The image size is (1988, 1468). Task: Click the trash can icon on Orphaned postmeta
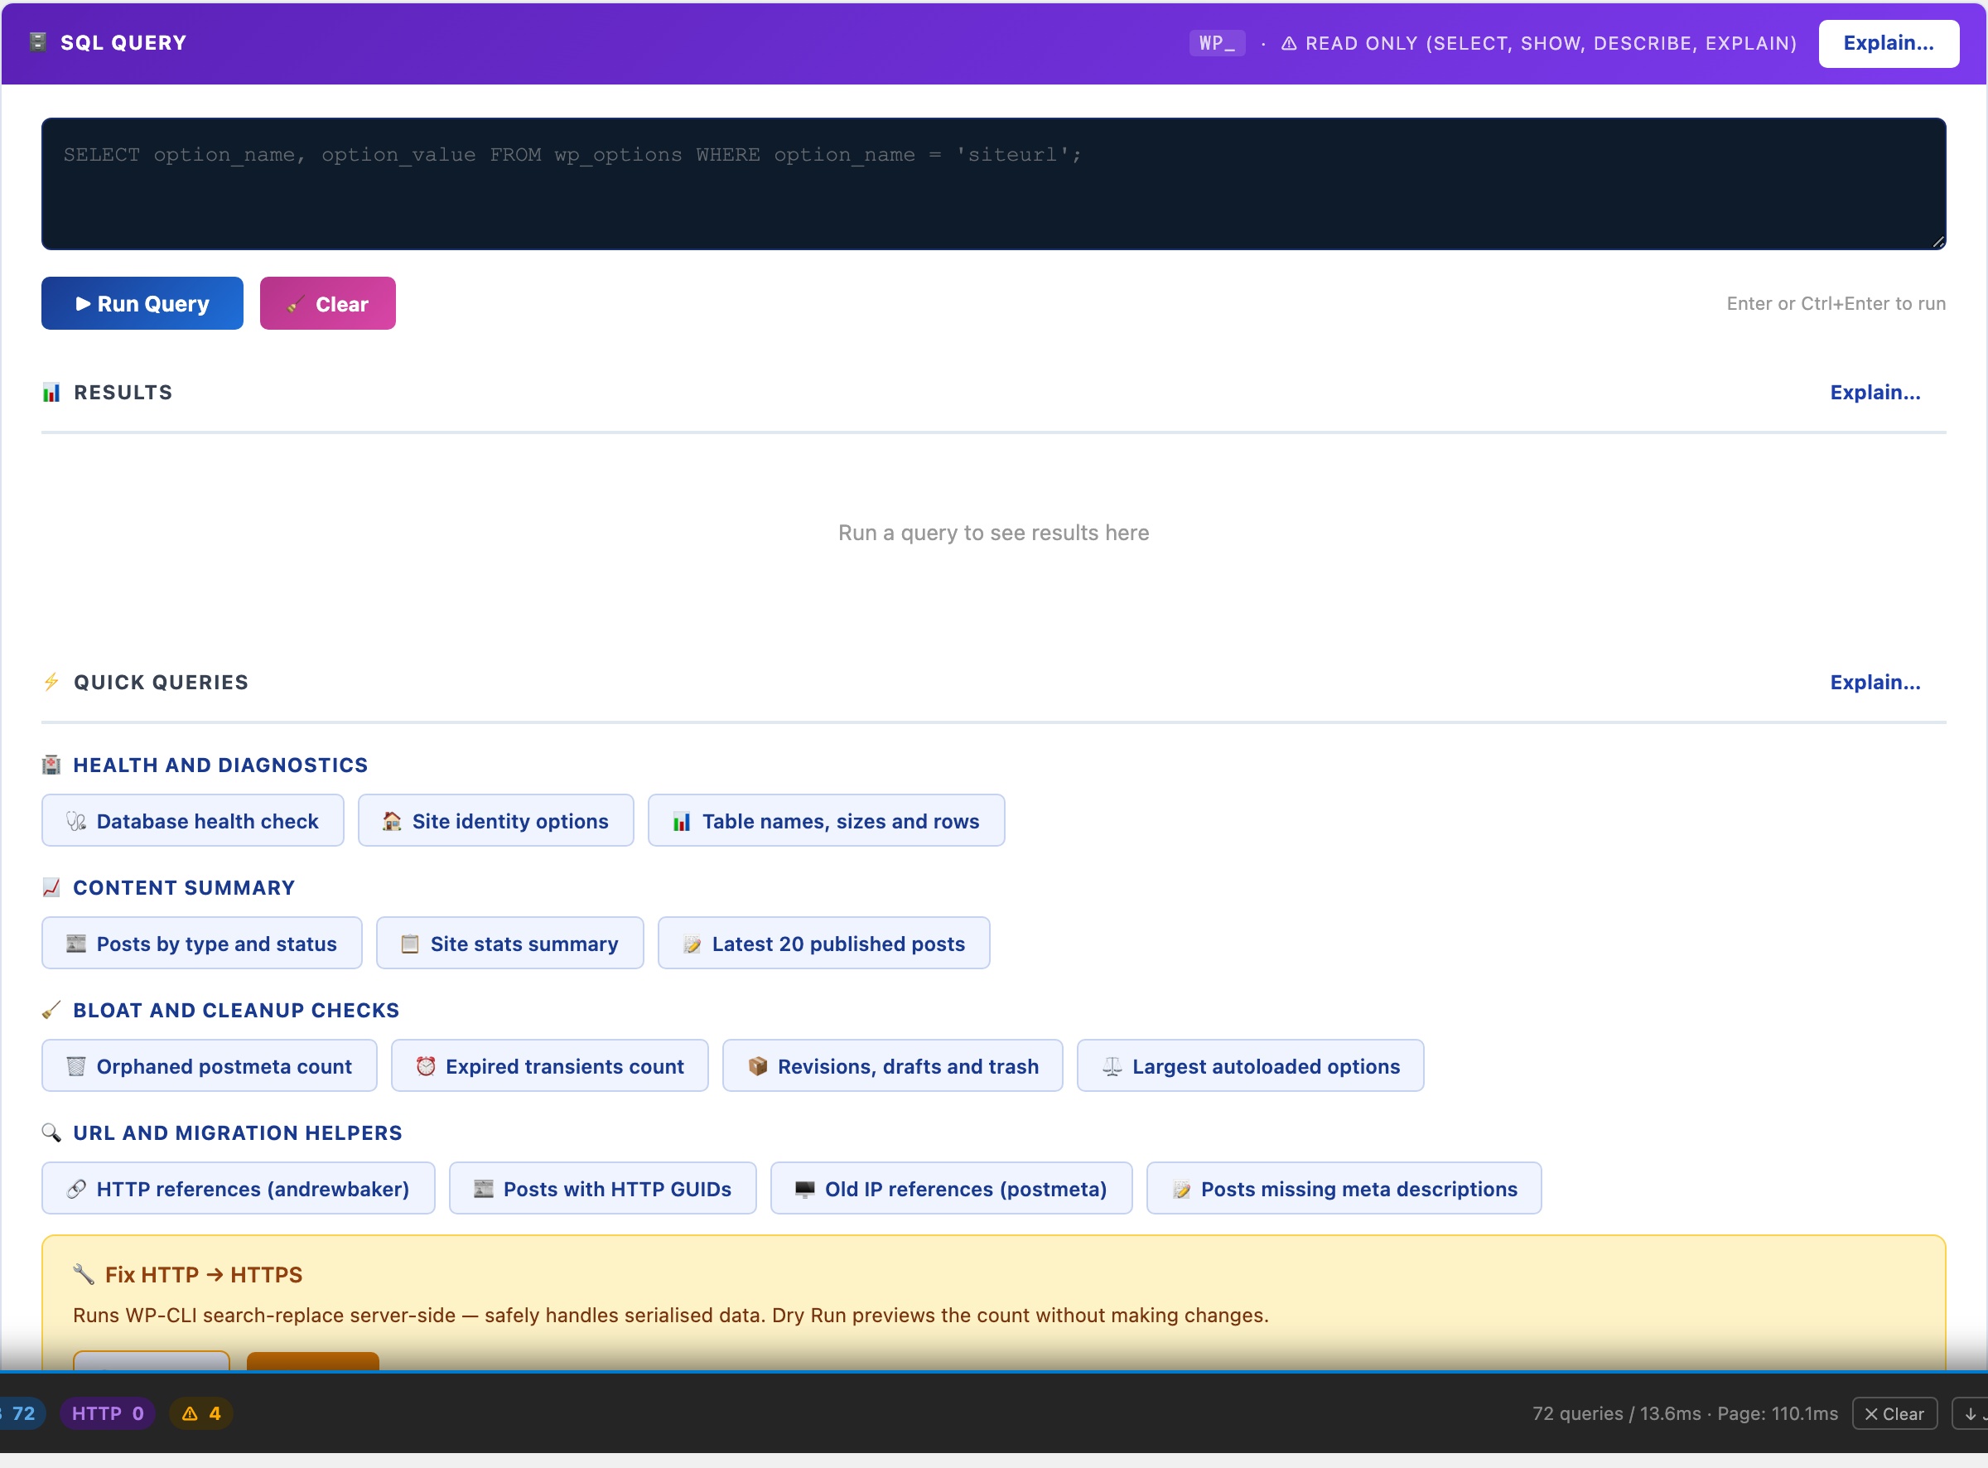coord(76,1065)
